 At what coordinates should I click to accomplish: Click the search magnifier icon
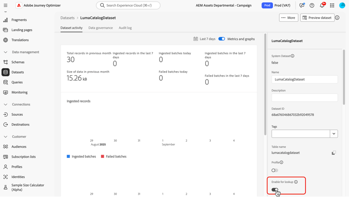[102, 5]
